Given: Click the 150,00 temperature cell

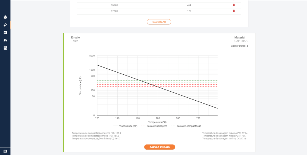Looking at the screenshot, I should (114, 5).
